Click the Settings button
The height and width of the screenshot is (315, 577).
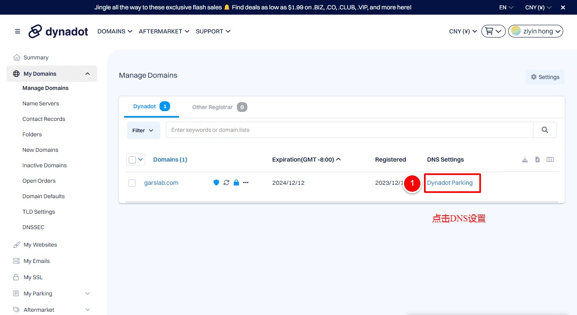545,77
